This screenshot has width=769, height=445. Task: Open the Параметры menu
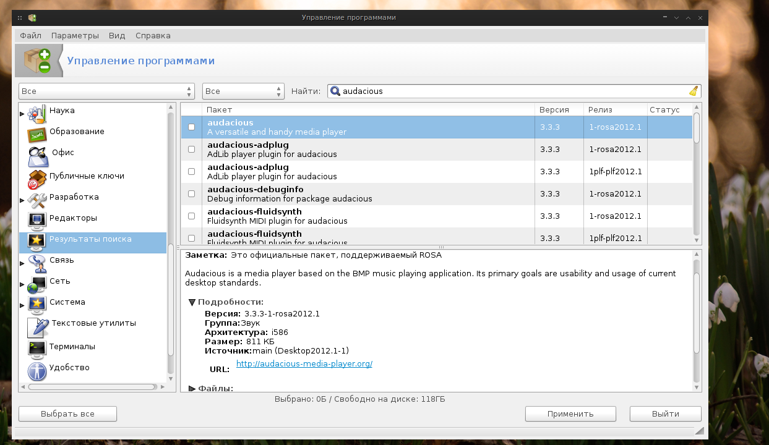click(75, 35)
